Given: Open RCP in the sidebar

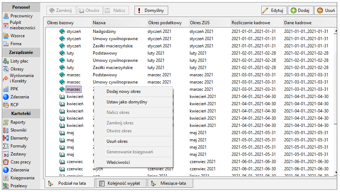Looking at the screenshot, I should point(11,105).
